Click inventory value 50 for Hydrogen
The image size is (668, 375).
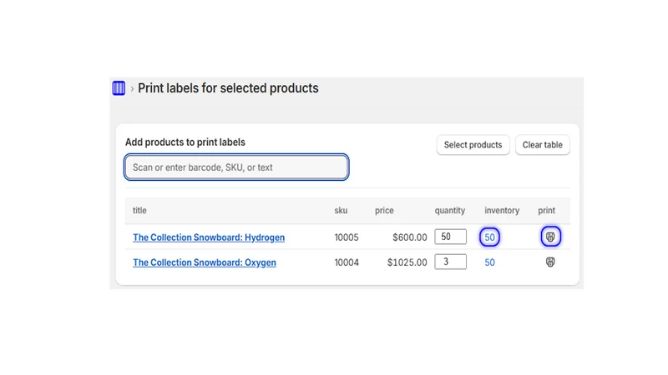tap(489, 237)
